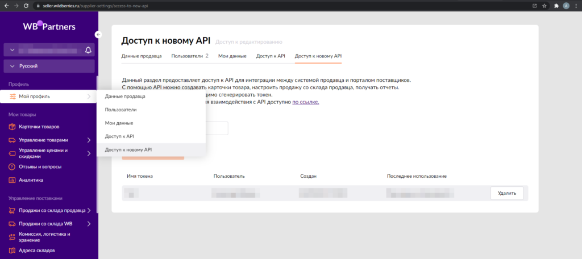This screenshot has height=259, width=582.
Task: Open the по ссылке documentation link
Action: click(305, 102)
